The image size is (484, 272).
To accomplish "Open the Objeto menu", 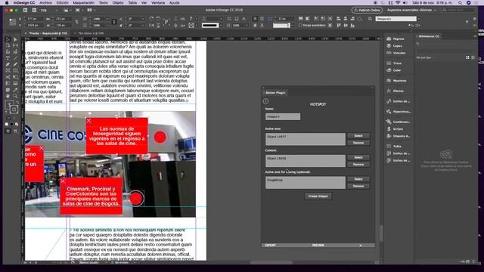I will point(118,3).
